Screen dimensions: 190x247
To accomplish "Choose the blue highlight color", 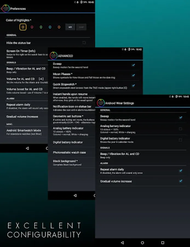I will (x=50, y=27).
